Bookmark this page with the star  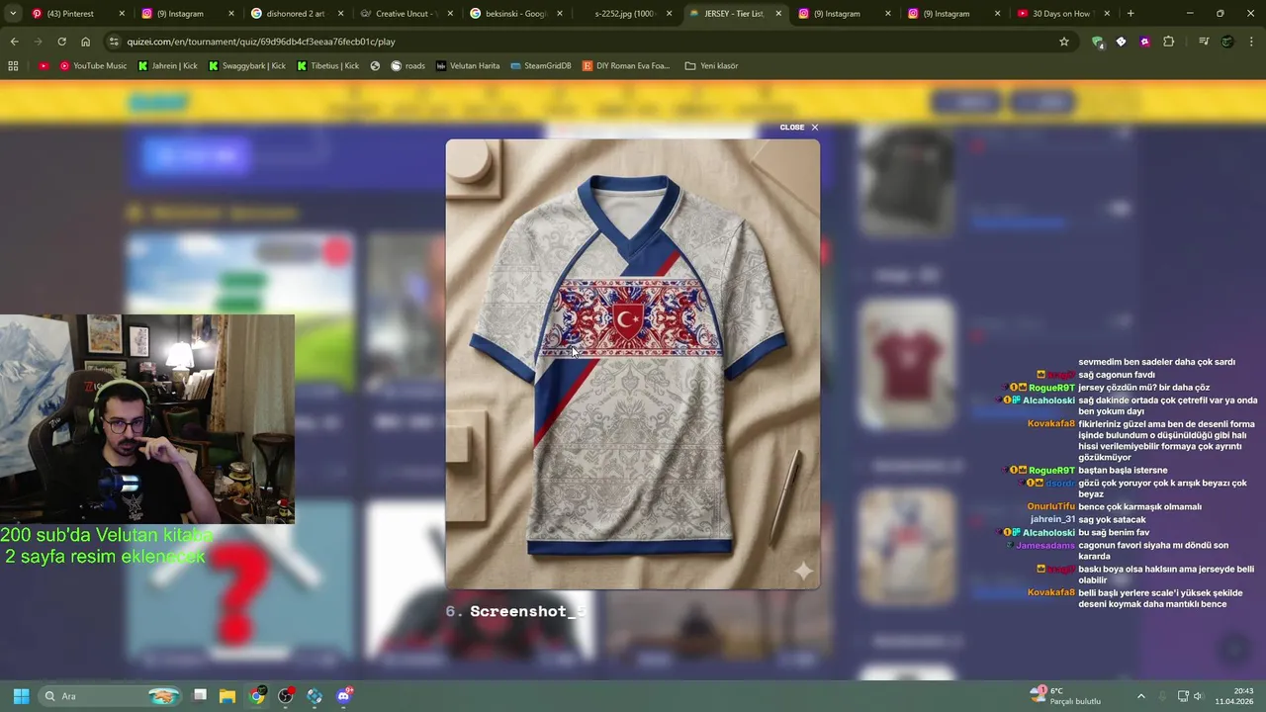1064,42
